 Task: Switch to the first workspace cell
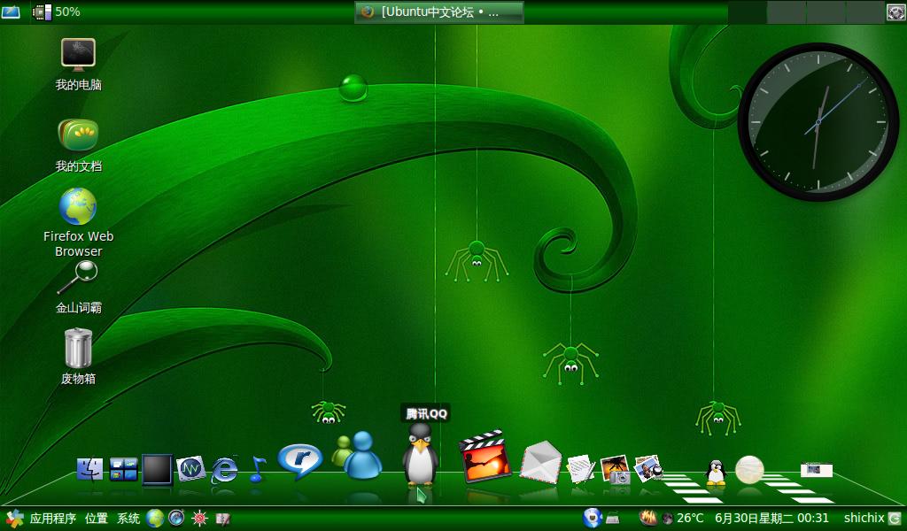[x=747, y=12]
